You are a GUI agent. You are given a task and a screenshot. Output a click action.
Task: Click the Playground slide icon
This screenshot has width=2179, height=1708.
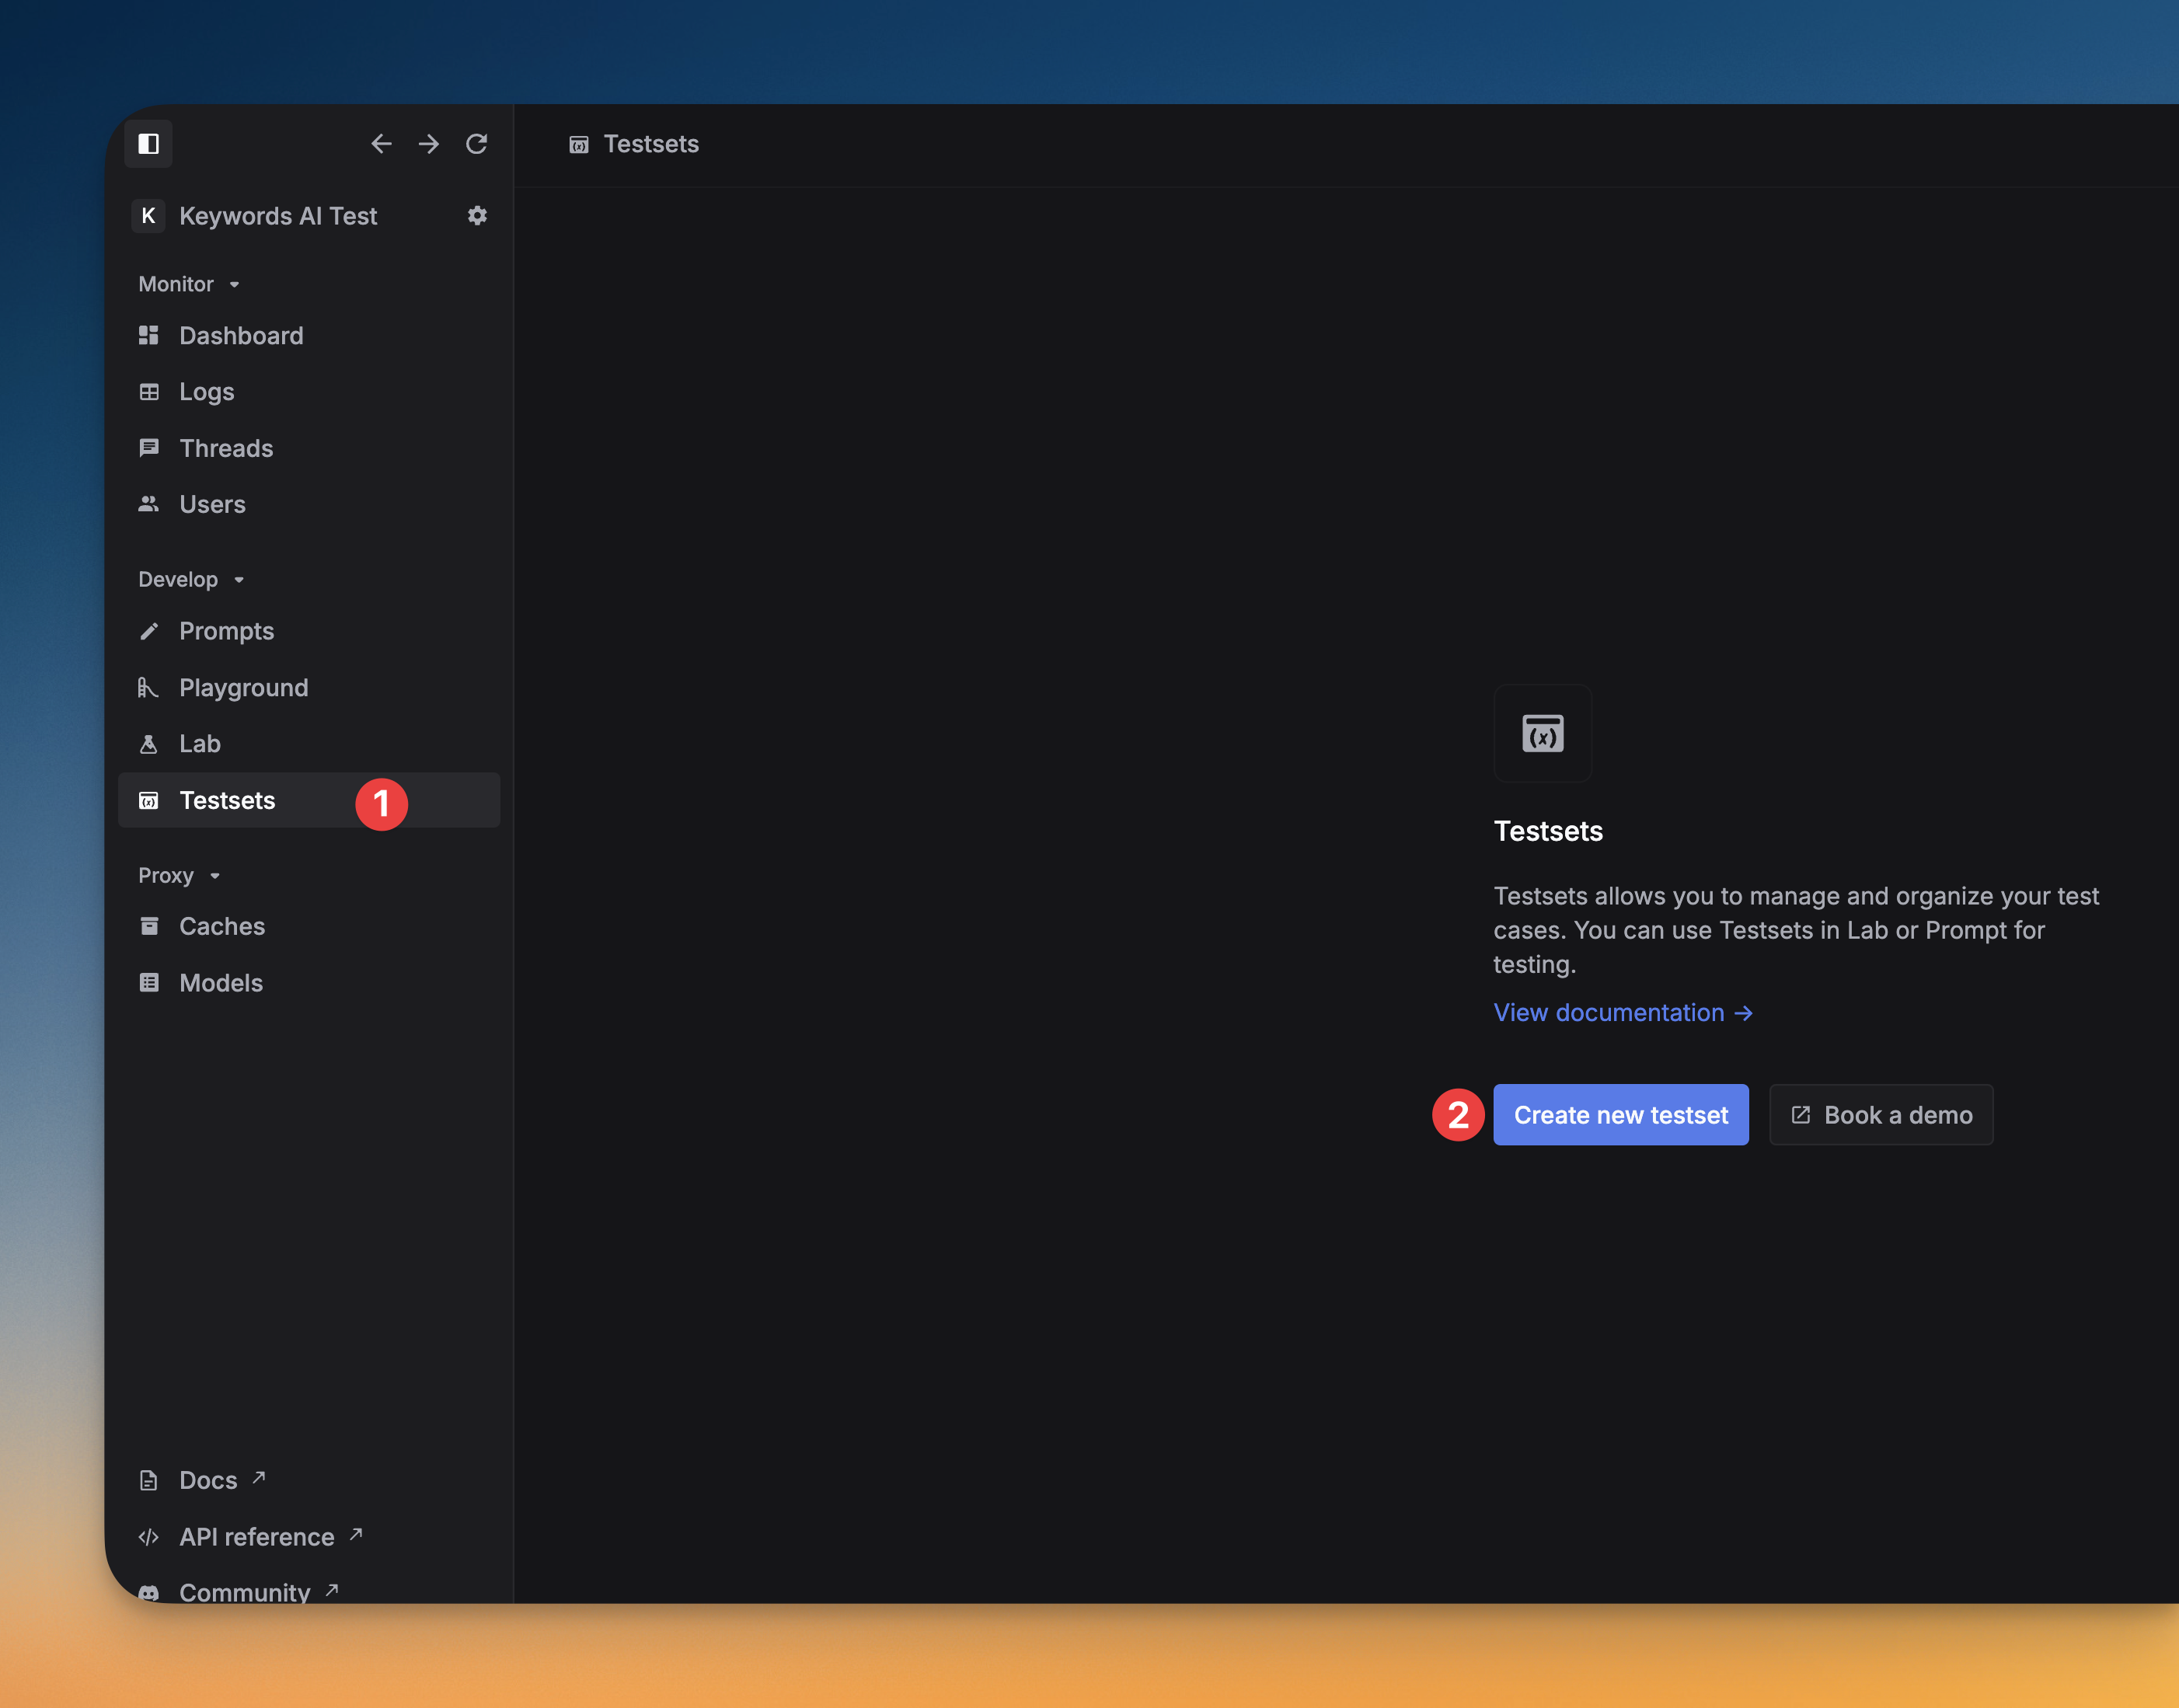pos(148,688)
